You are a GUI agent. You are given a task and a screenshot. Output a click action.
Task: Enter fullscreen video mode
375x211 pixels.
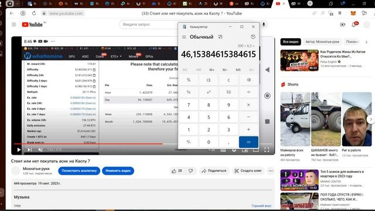[x=267, y=150]
